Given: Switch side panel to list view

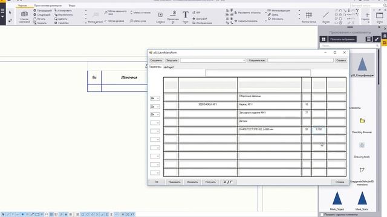Looking at the screenshot, I should 368,39.
